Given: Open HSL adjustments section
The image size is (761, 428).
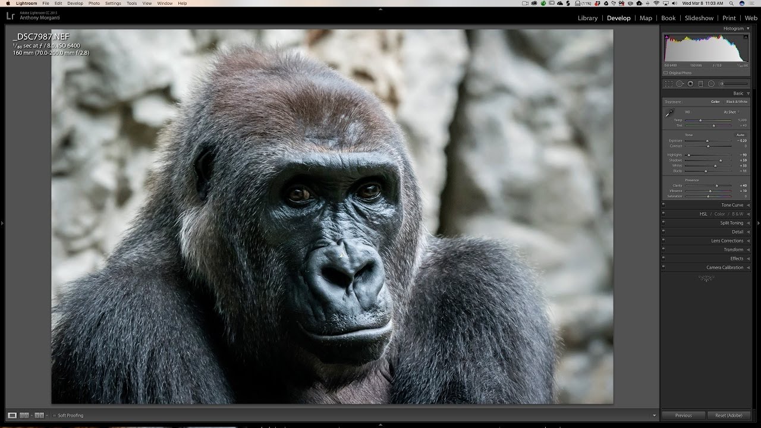Looking at the screenshot, I should pyautogui.click(x=703, y=214).
